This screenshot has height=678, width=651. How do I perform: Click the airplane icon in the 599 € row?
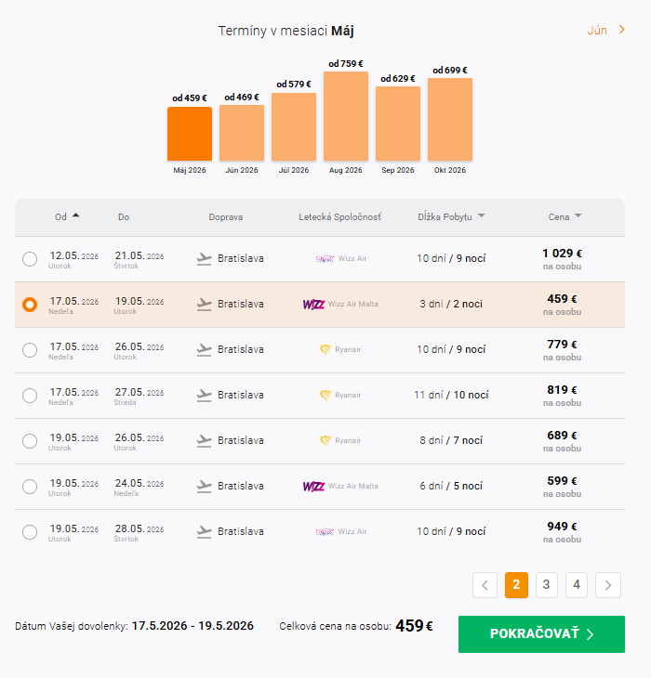pyautogui.click(x=205, y=486)
